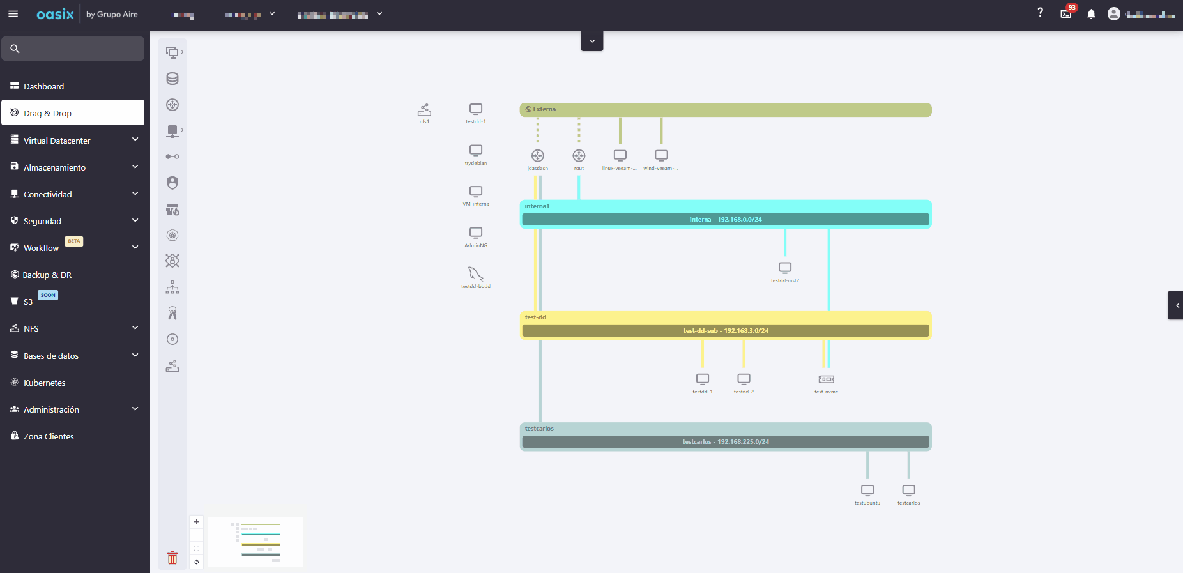Toggle fit-to-view on the canvas
1183x573 pixels.
coord(196,548)
